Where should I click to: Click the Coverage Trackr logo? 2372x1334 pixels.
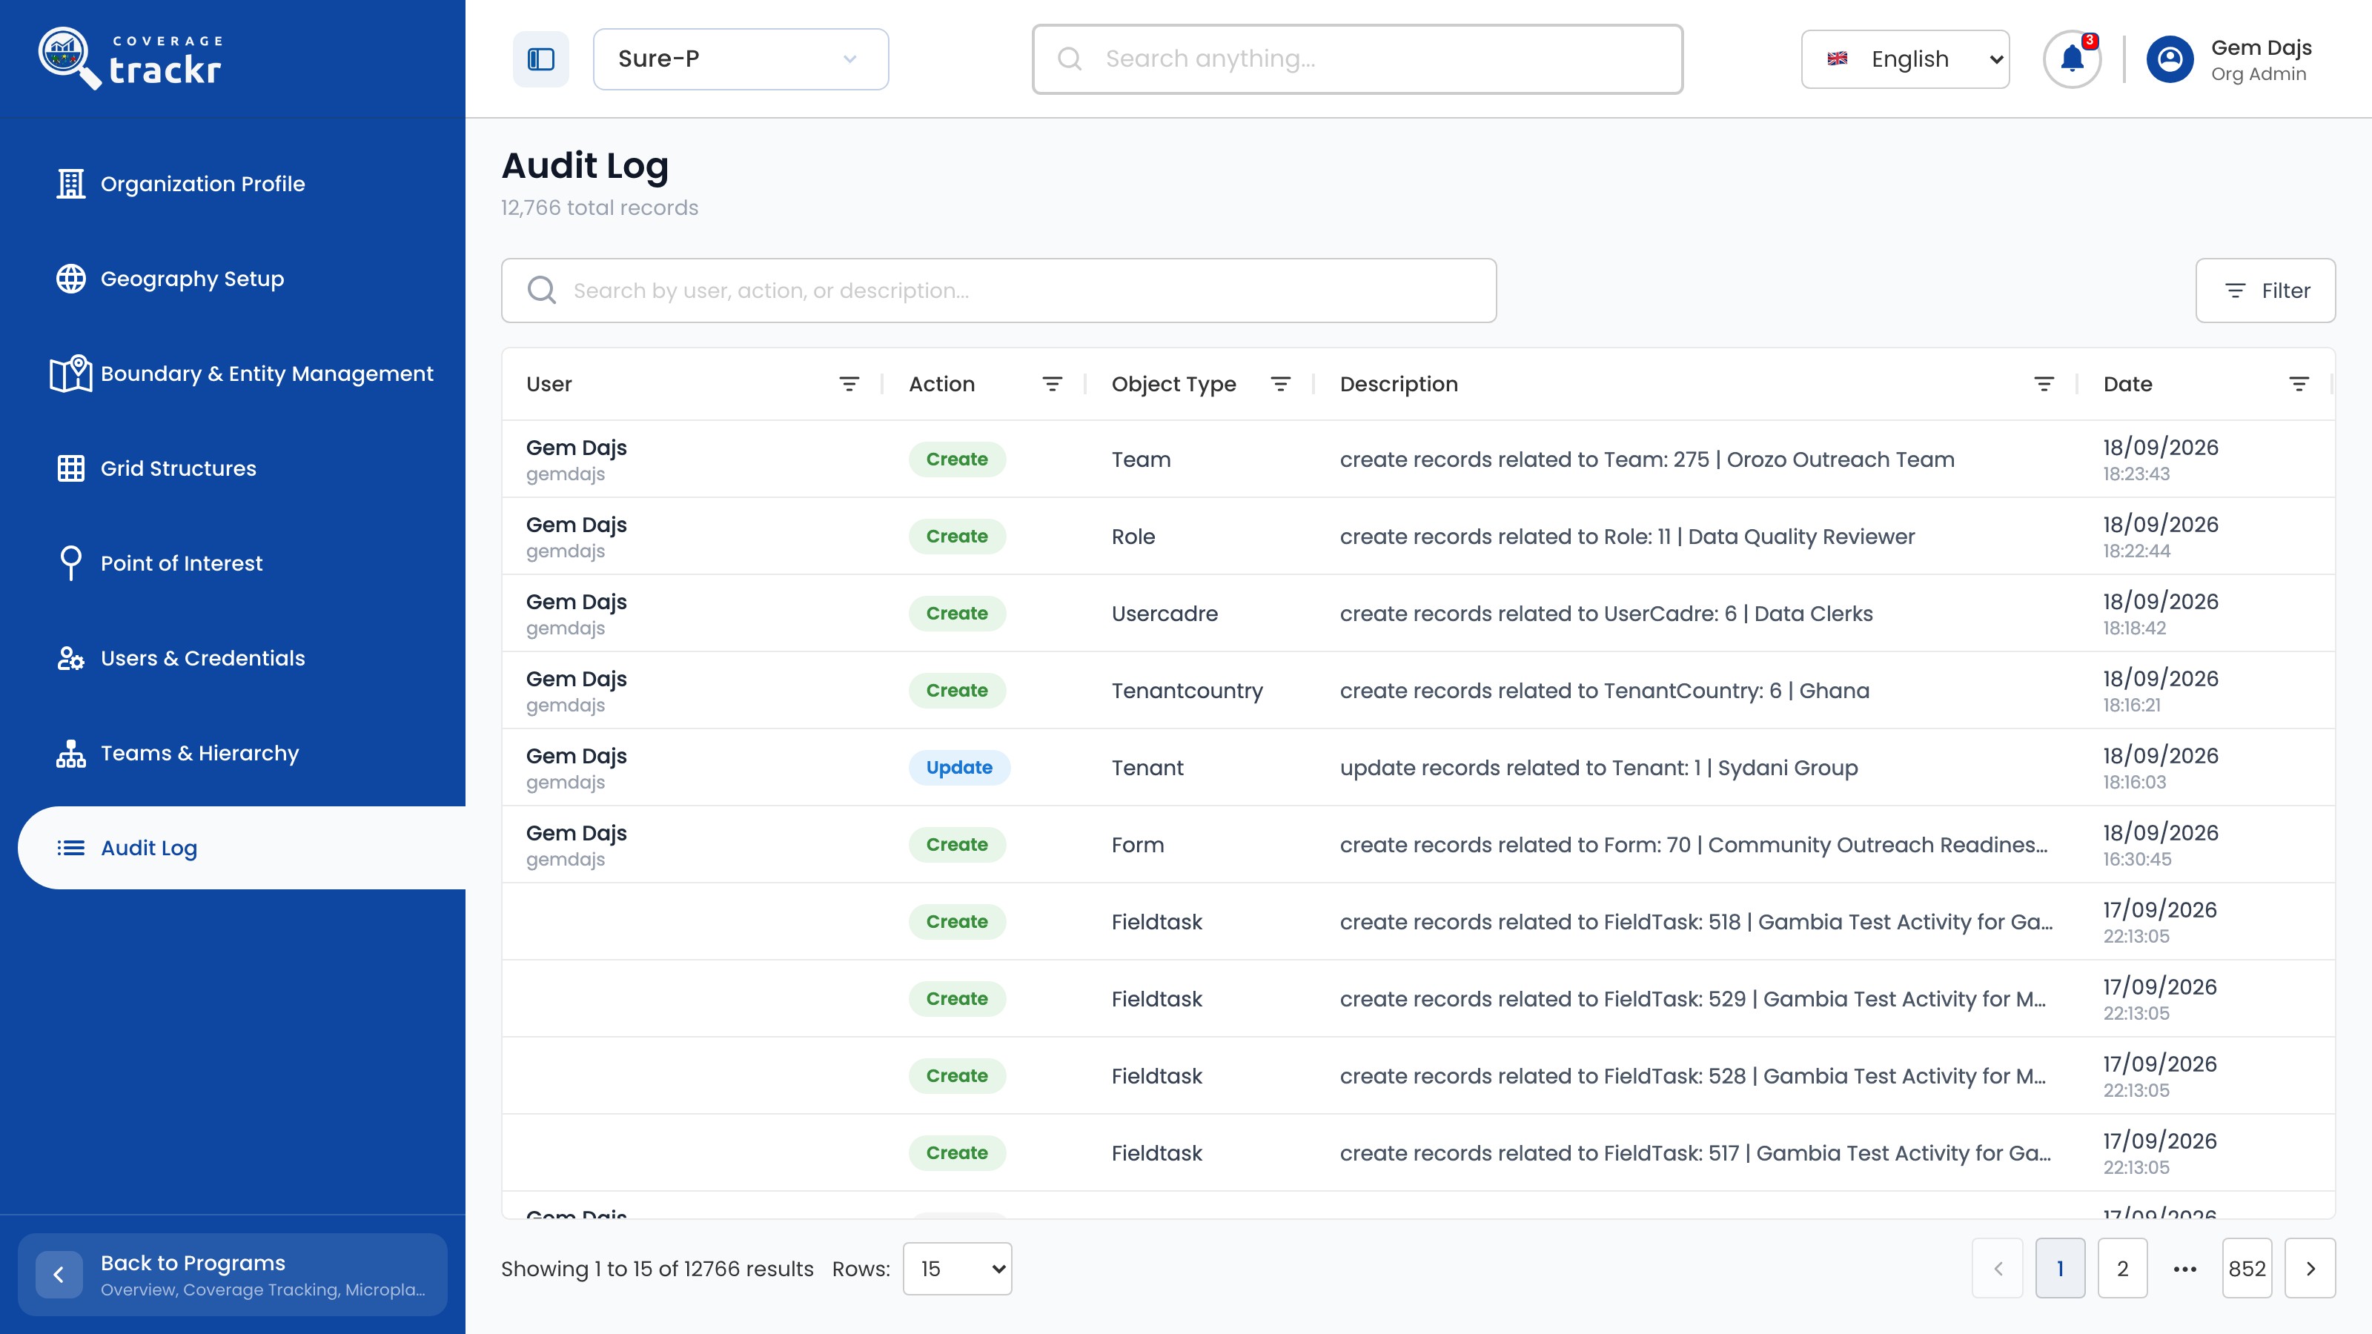pyautogui.click(x=130, y=59)
